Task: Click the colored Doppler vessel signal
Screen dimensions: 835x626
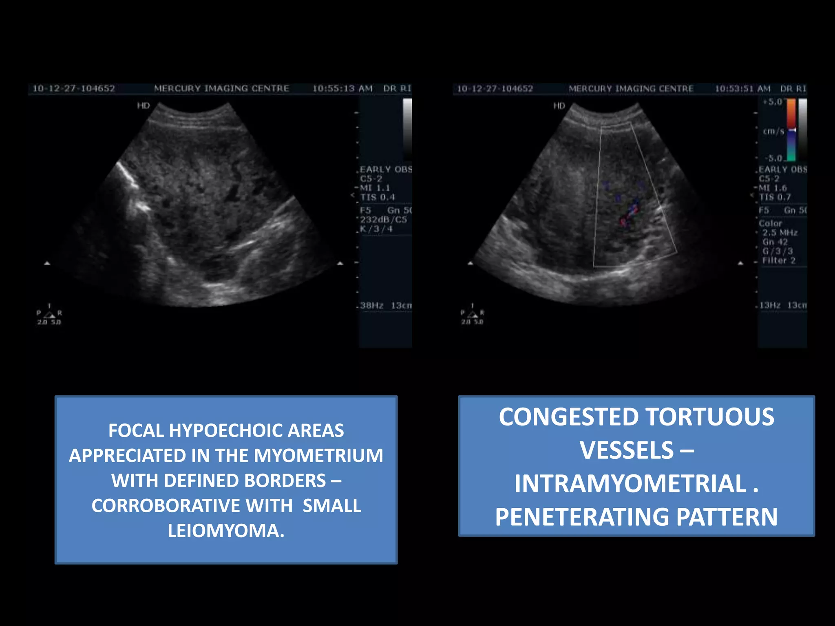Action: point(630,214)
